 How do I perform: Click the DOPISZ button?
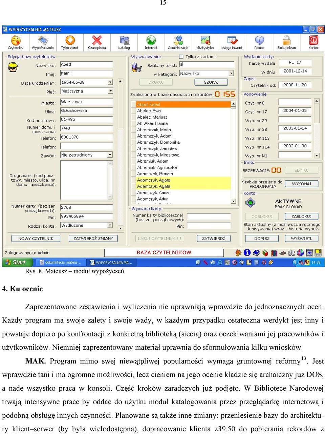click(262, 239)
